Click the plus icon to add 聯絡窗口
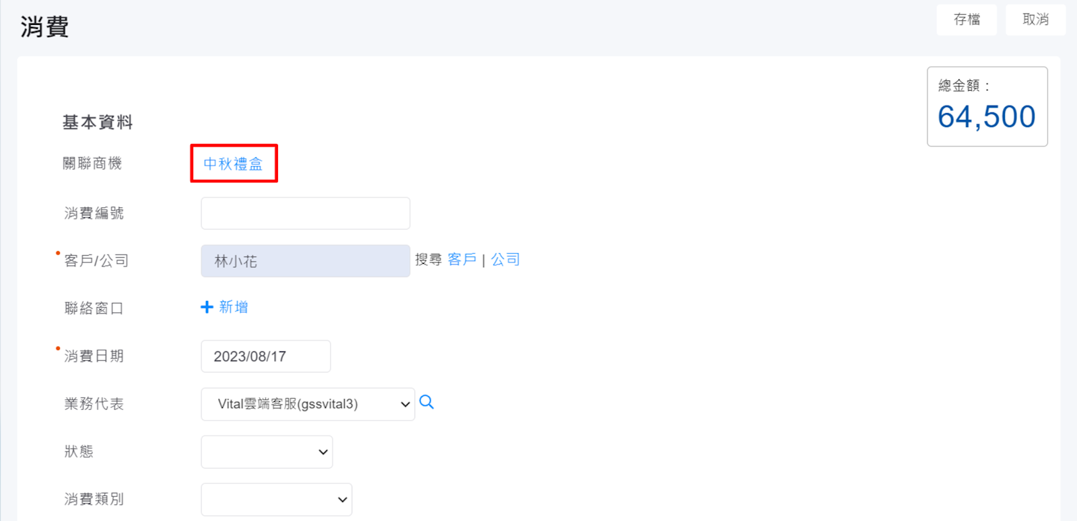This screenshot has height=521, width=1077. click(x=207, y=307)
